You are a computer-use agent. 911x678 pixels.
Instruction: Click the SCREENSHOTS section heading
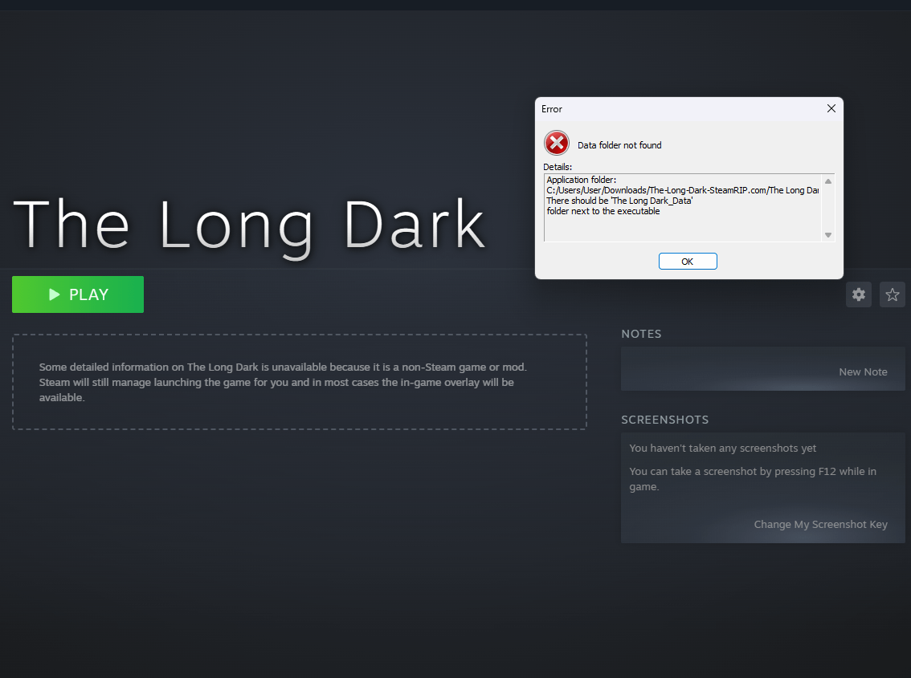(x=664, y=420)
